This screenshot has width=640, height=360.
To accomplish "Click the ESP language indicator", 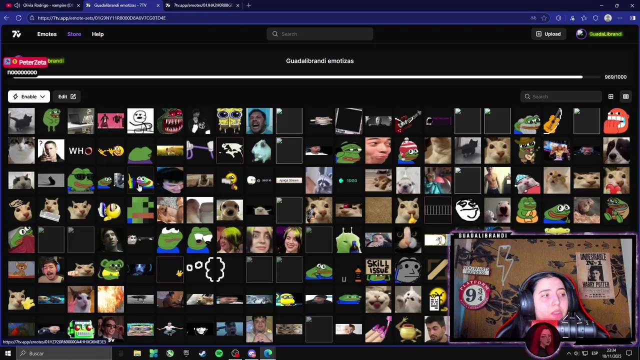I will [x=594, y=353].
